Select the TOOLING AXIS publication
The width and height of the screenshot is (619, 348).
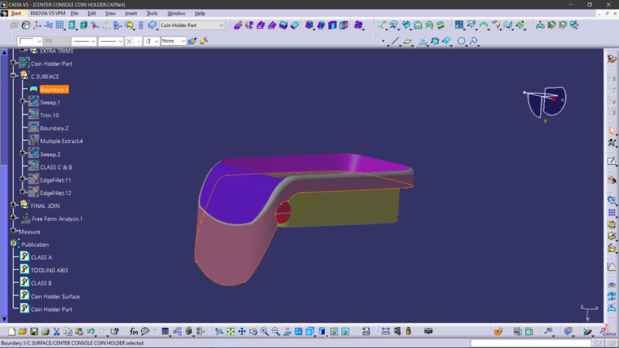[50, 271]
